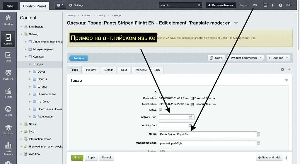The height and width of the screenshot is (164, 300).
Task: Open the EN language dropdown
Action: pyautogui.click(x=256, y=5)
